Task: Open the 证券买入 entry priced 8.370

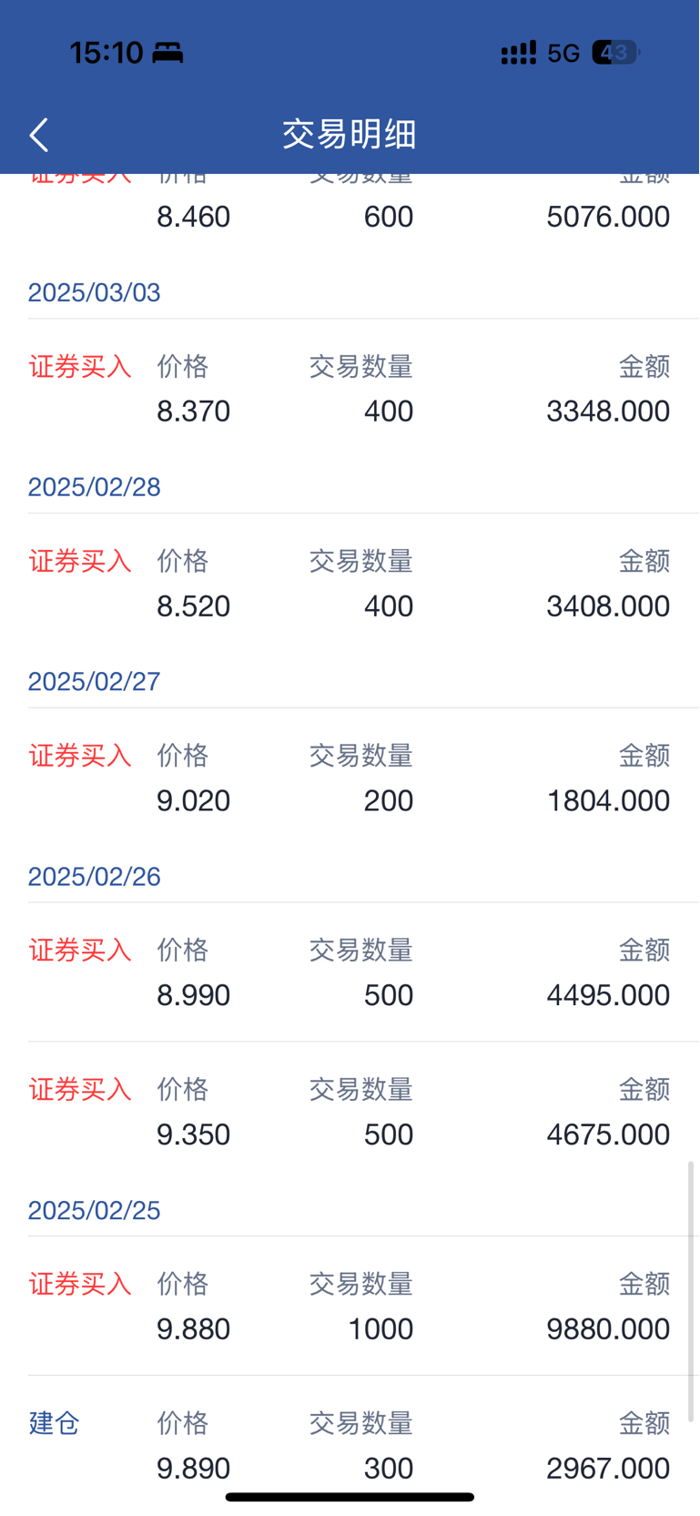Action: [350, 389]
